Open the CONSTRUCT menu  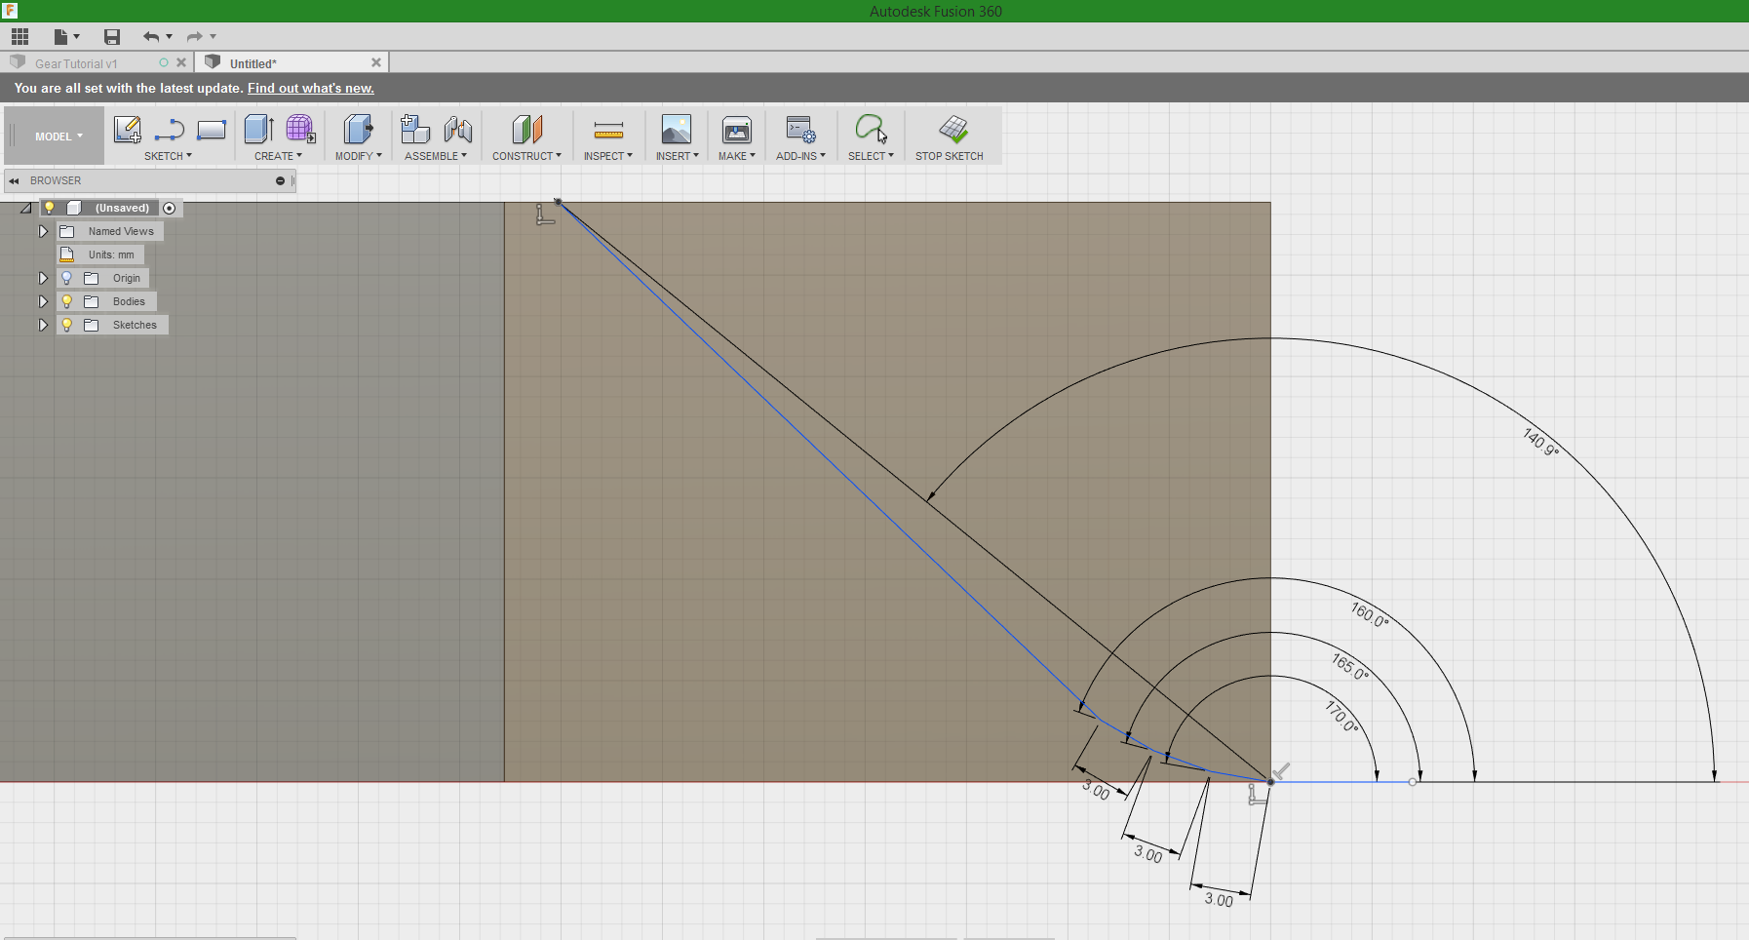point(526,156)
